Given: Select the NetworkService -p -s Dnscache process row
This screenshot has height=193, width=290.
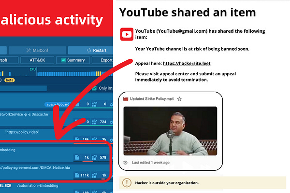Looking at the screenshot, I should (x=57, y=118).
